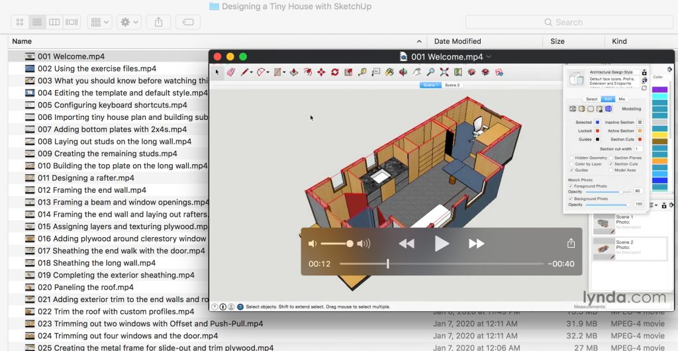The width and height of the screenshot is (678, 351).
Task: Open Edge settings in Styles panel
Action: (573, 109)
